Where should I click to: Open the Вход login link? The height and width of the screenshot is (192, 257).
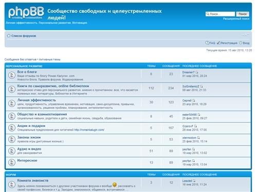pyautogui.click(x=246, y=43)
